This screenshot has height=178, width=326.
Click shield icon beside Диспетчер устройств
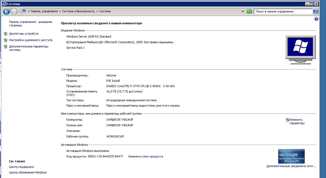[x=6, y=34]
